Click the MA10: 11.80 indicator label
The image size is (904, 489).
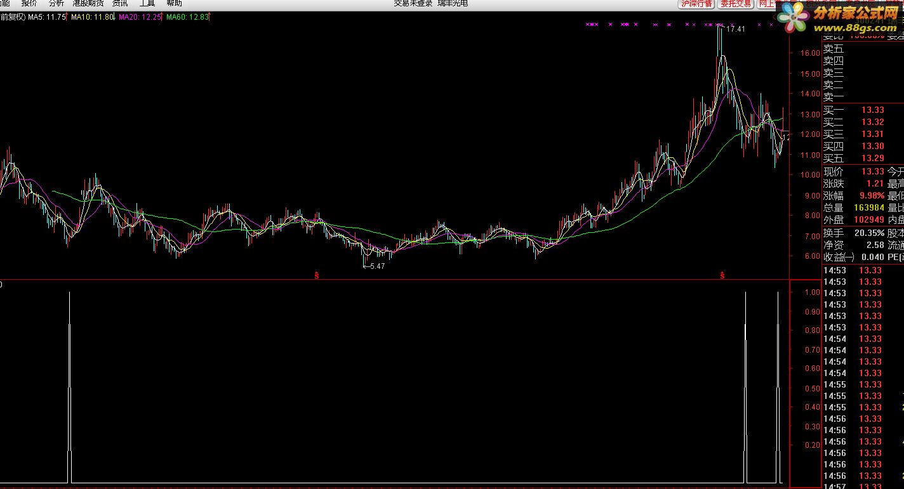pos(92,17)
